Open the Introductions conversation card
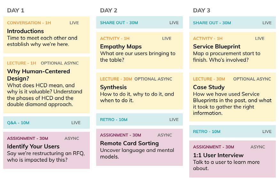This screenshot has height=184, width=279. pyautogui.click(x=46, y=35)
